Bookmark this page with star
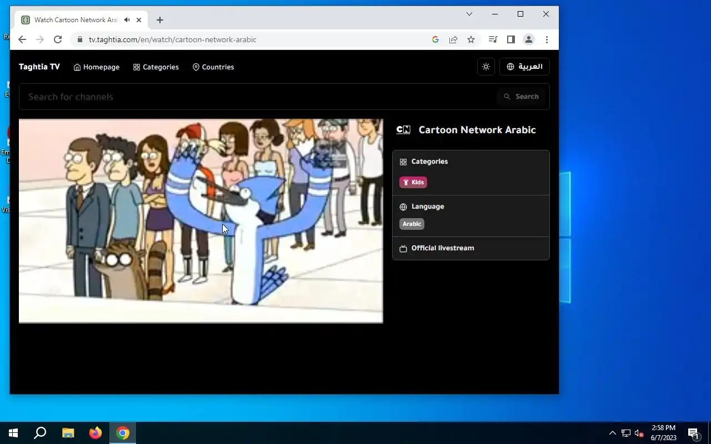This screenshot has width=711, height=444. 471,39
